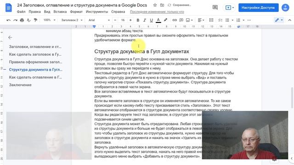
Task: Open the Заголовок 2 style dropdown
Action: pyautogui.click(x=72, y=20)
